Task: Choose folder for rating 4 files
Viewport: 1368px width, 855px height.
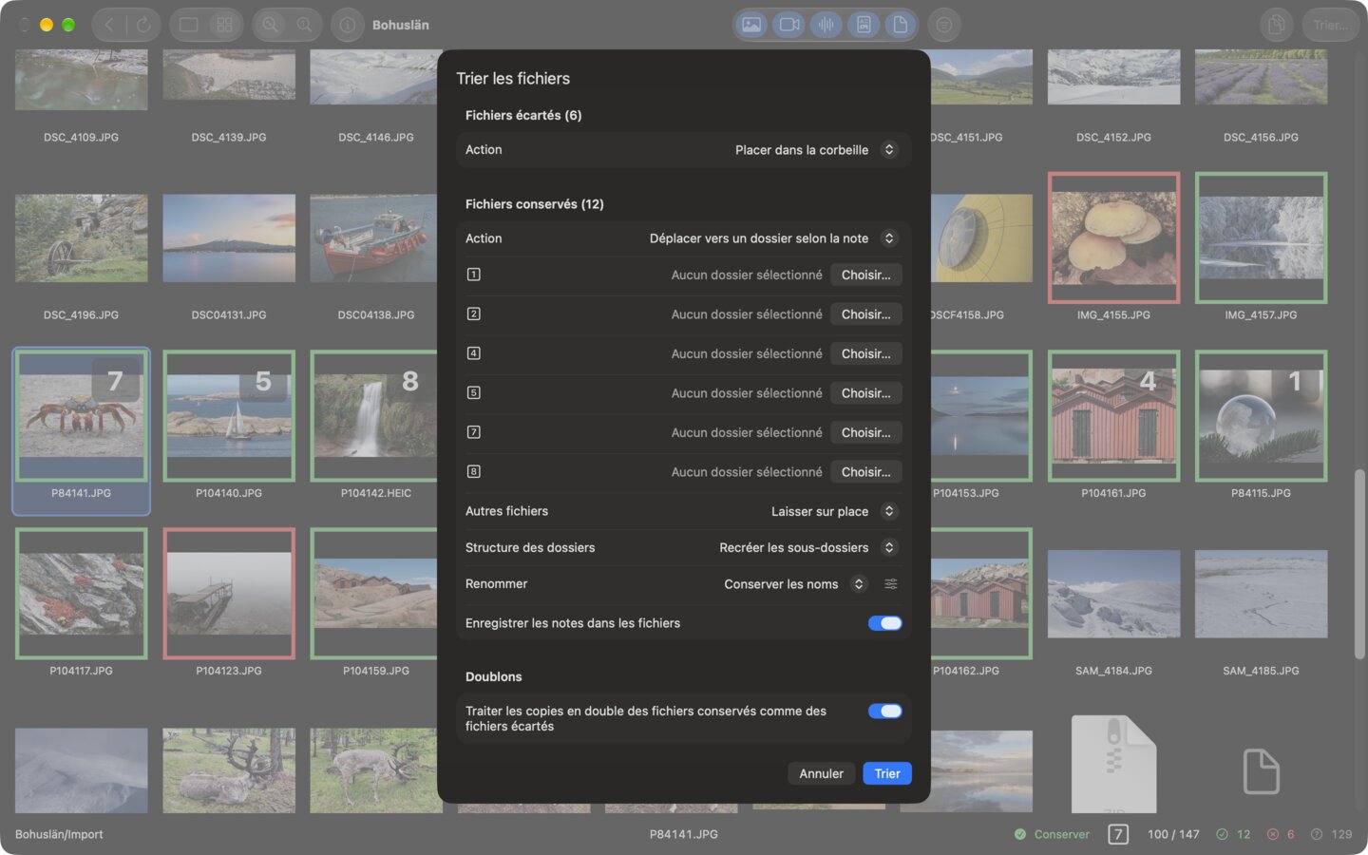Action: coord(866,353)
